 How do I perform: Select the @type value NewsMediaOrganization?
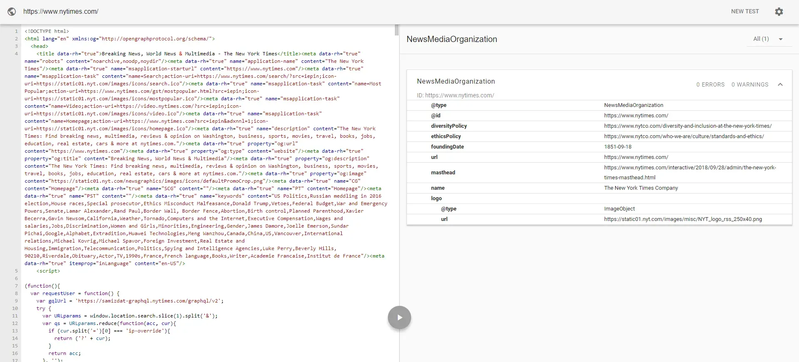click(634, 105)
